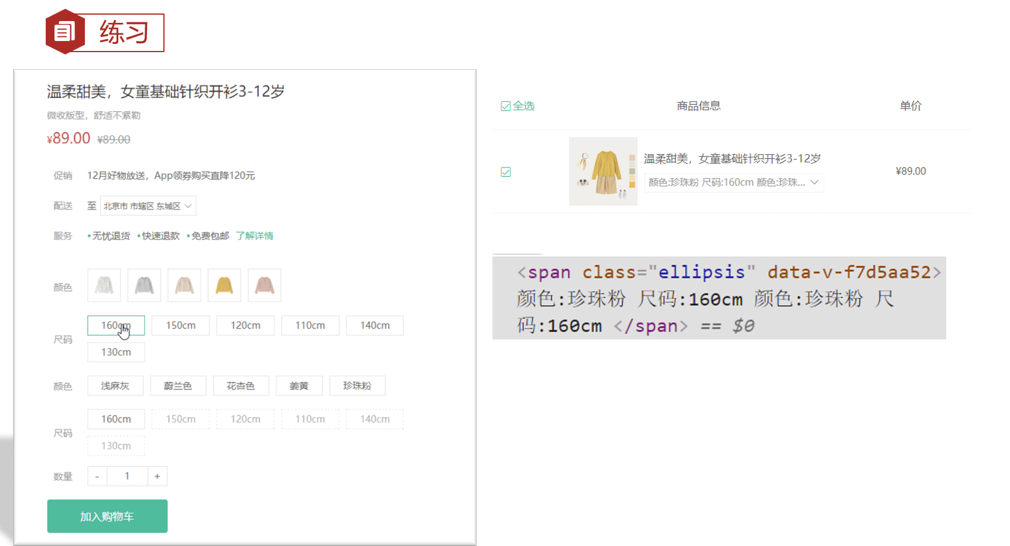Click the quantity input field showing 1
1010x546 pixels.
(127, 476)
